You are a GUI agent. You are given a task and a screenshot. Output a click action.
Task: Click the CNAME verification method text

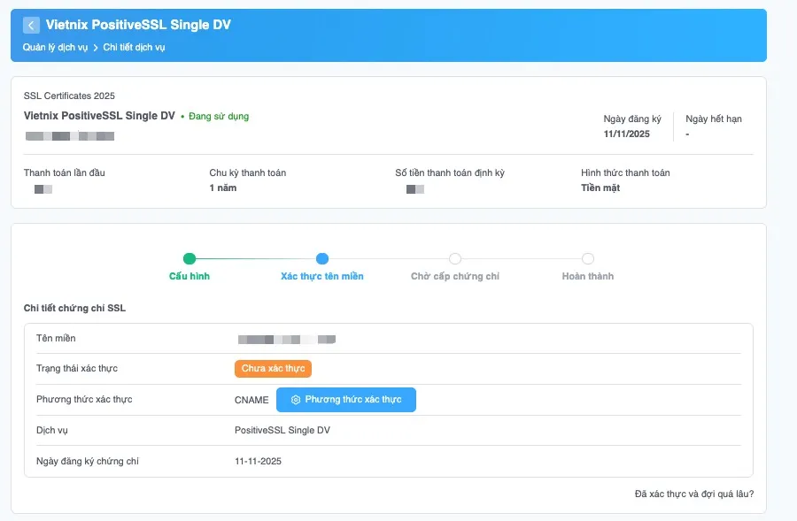click(251, 400)
